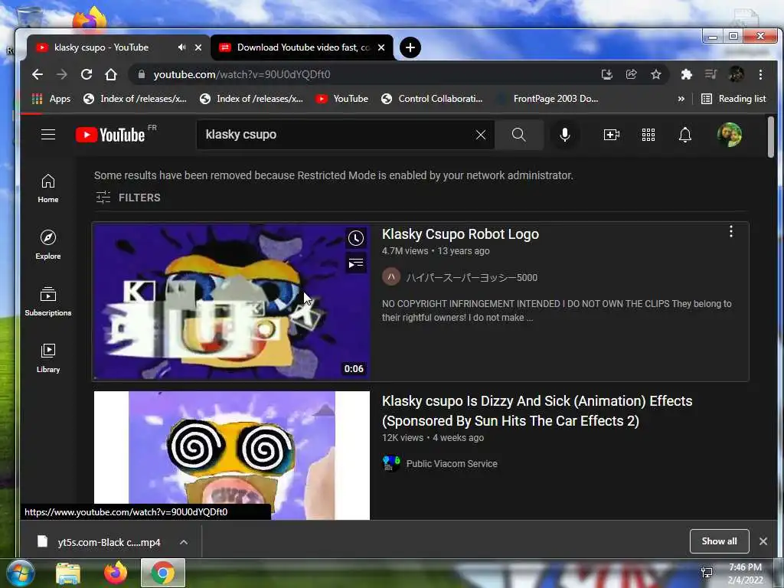The height and width of the screenshot is (588, 784).
Task: Reload the page with the refresh icon
Action: [86, 74]
